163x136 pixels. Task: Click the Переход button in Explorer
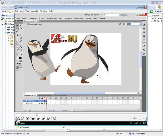[x=156, y=11]
